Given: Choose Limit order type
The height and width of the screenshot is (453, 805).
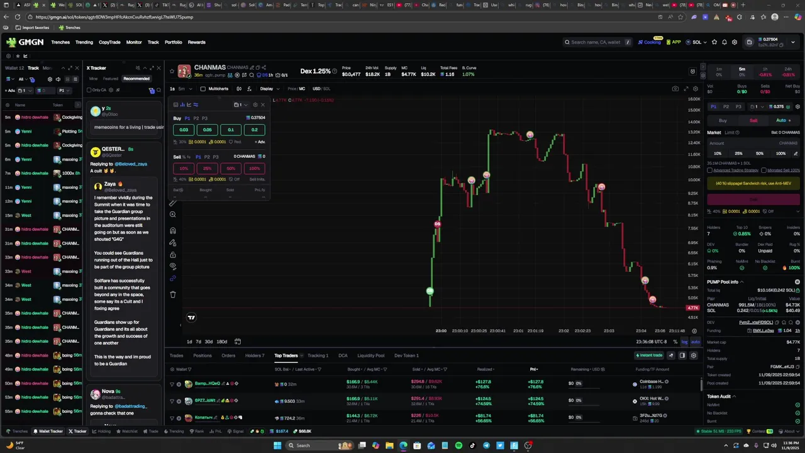Looking at the screenshot, I should coord(730,133).
